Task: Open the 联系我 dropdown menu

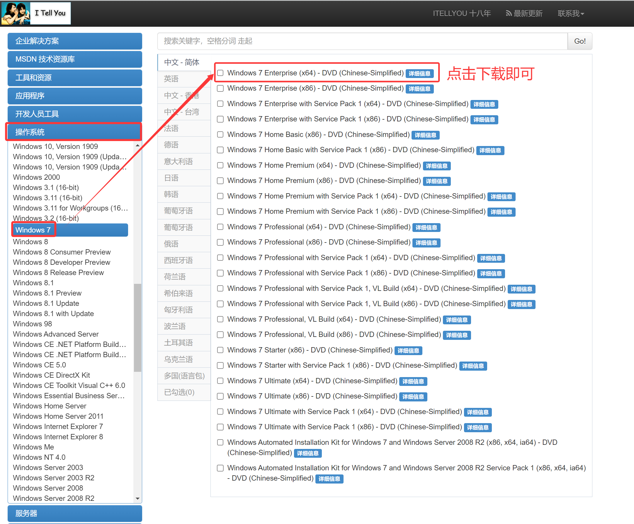Action: click(571, 13)
